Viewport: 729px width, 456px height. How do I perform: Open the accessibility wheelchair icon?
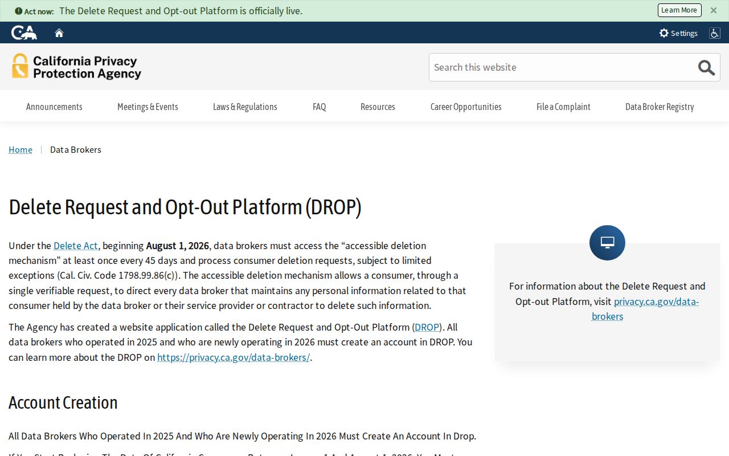[x=714, y=33]
